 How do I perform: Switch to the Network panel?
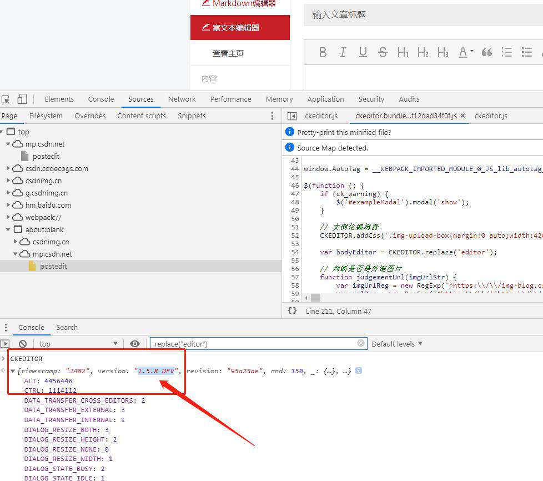182,99
